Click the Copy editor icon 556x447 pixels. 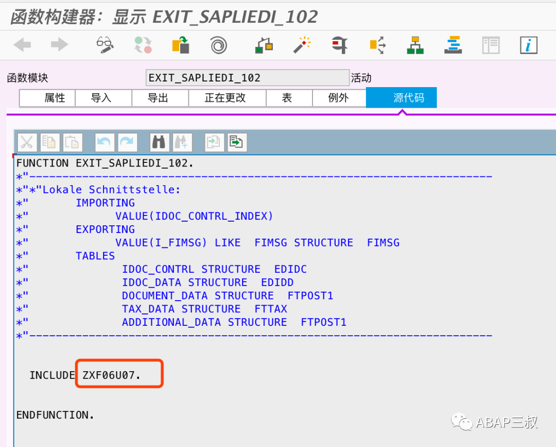point(49,143)
